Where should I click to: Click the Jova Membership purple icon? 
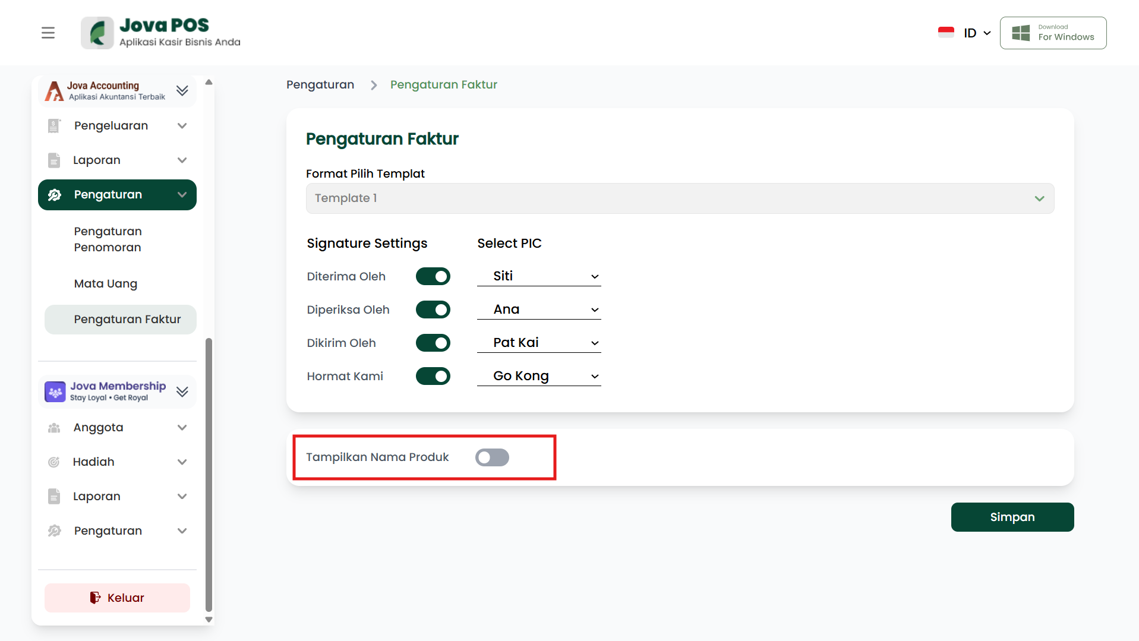(x=55, y=391)
